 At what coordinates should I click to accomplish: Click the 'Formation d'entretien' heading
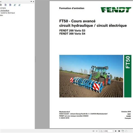pos(72,8)
